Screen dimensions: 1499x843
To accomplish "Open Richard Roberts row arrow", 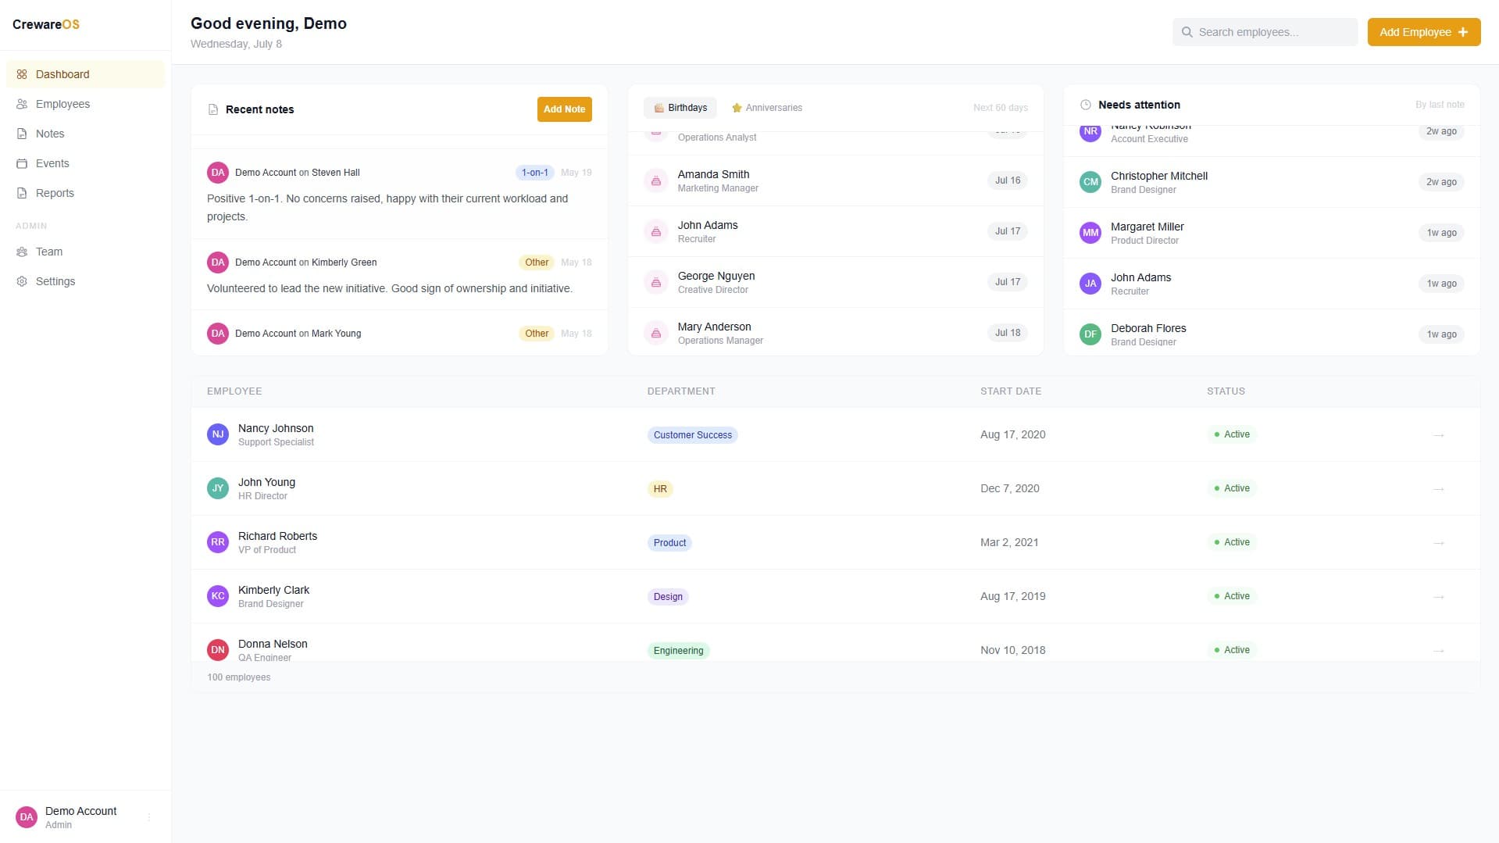I will (1439, 543).
